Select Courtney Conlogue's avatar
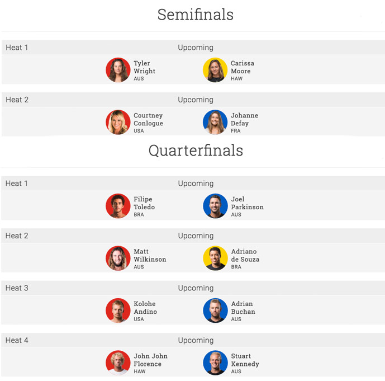385x381 pixels. coord(118,122)
